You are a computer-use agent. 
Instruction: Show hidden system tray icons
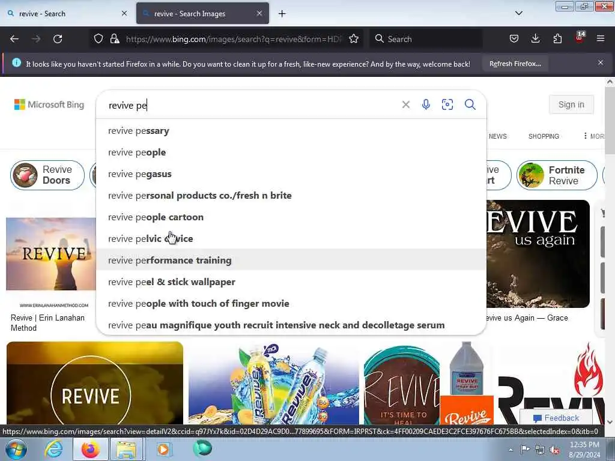point(510,450)
